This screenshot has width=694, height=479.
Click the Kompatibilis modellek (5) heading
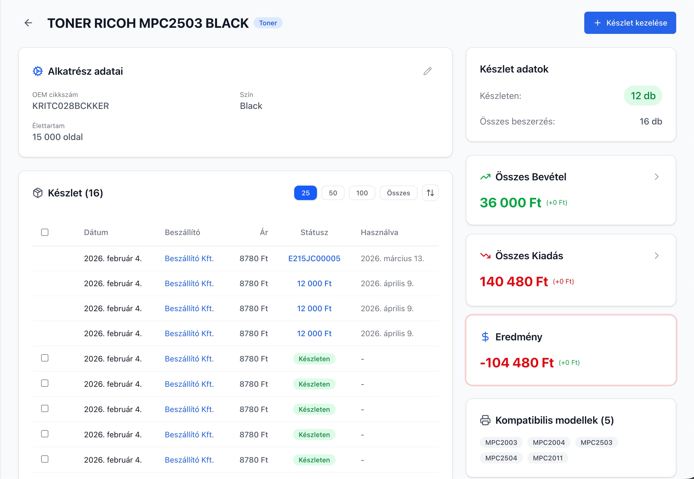[x=555, y=420]
